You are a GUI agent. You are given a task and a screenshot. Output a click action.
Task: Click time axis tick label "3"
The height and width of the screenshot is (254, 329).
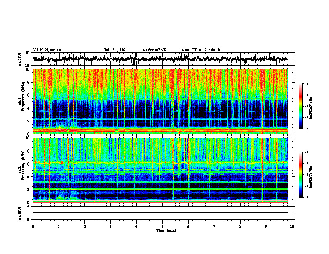110,227
